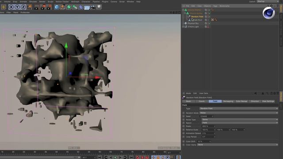This screenshot has width=283, height=159.
Task: Toggle the Volume Mesher enable checkmark
Action: (209, 10)
